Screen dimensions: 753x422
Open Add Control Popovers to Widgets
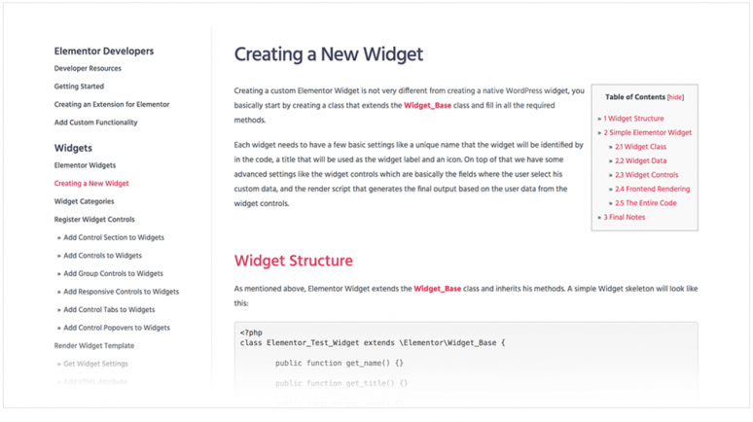(x=117, y=328)
